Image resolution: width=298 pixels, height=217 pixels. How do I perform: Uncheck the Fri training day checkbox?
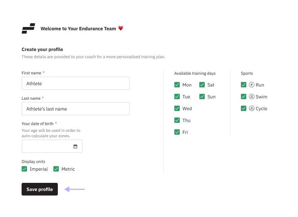pyautogui.click(x=177, y=132)
